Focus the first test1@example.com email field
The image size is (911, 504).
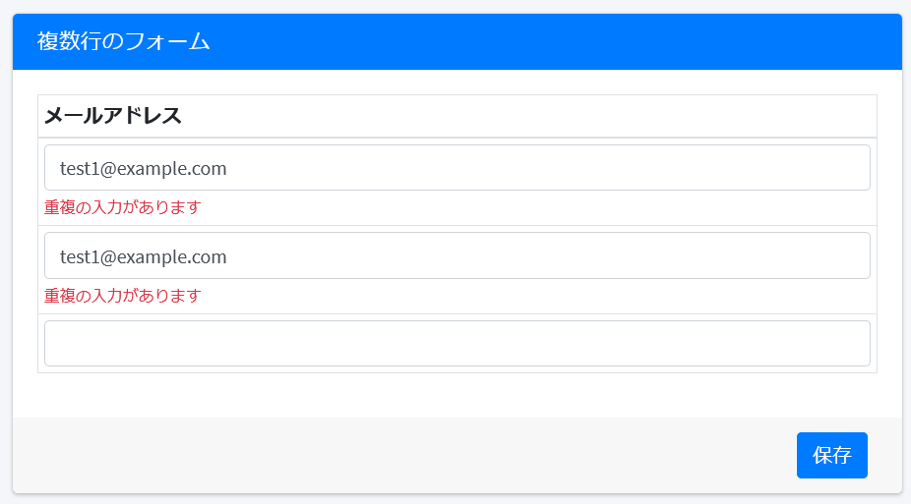457,168
